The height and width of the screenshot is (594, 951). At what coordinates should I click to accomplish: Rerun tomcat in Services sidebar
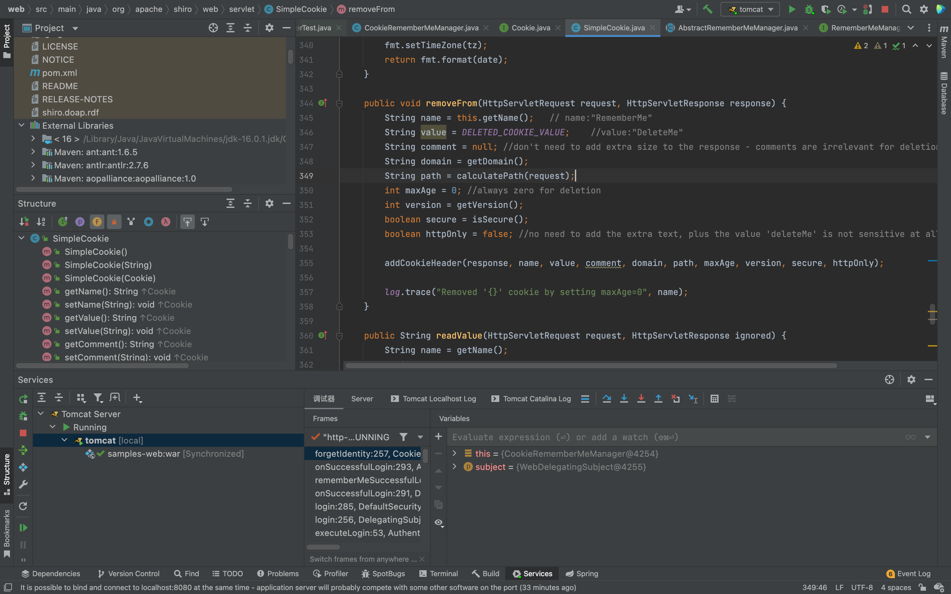(x=23, y=399)
